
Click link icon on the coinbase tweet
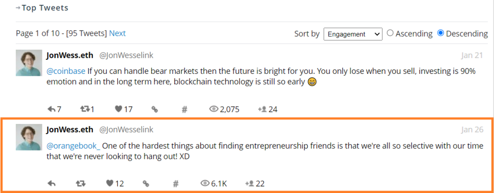(155, 109)
